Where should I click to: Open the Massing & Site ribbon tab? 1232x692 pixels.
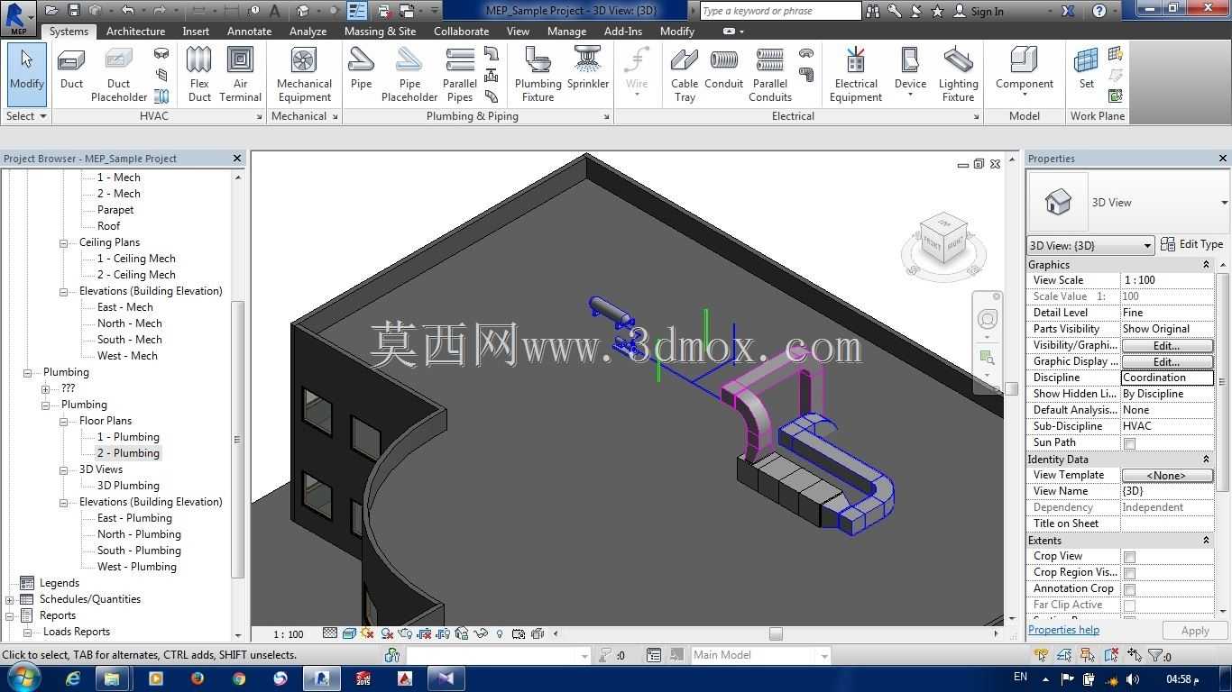click(x=380, y=31)
